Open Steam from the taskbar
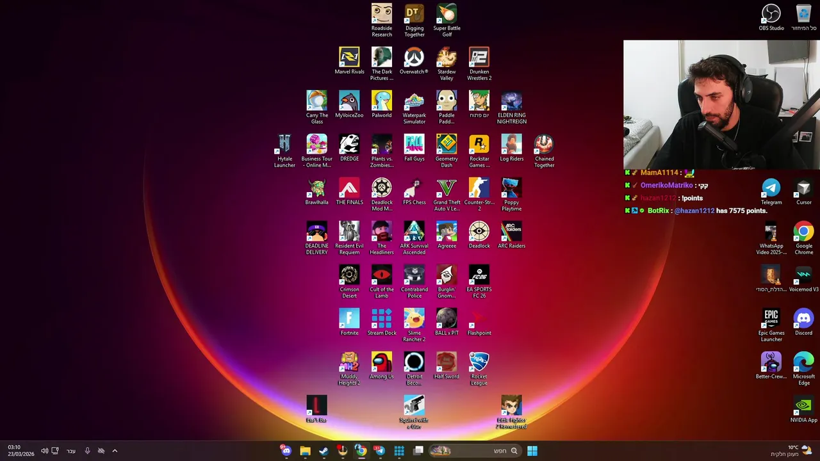The height and width of the screenshot is (461, 820). point(324,451)
